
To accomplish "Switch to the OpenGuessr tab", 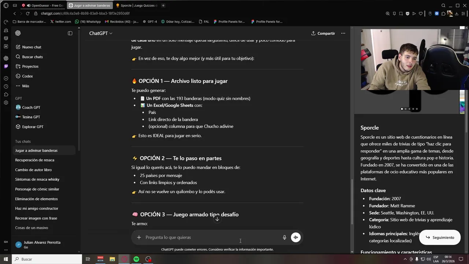I will point(43,5).
